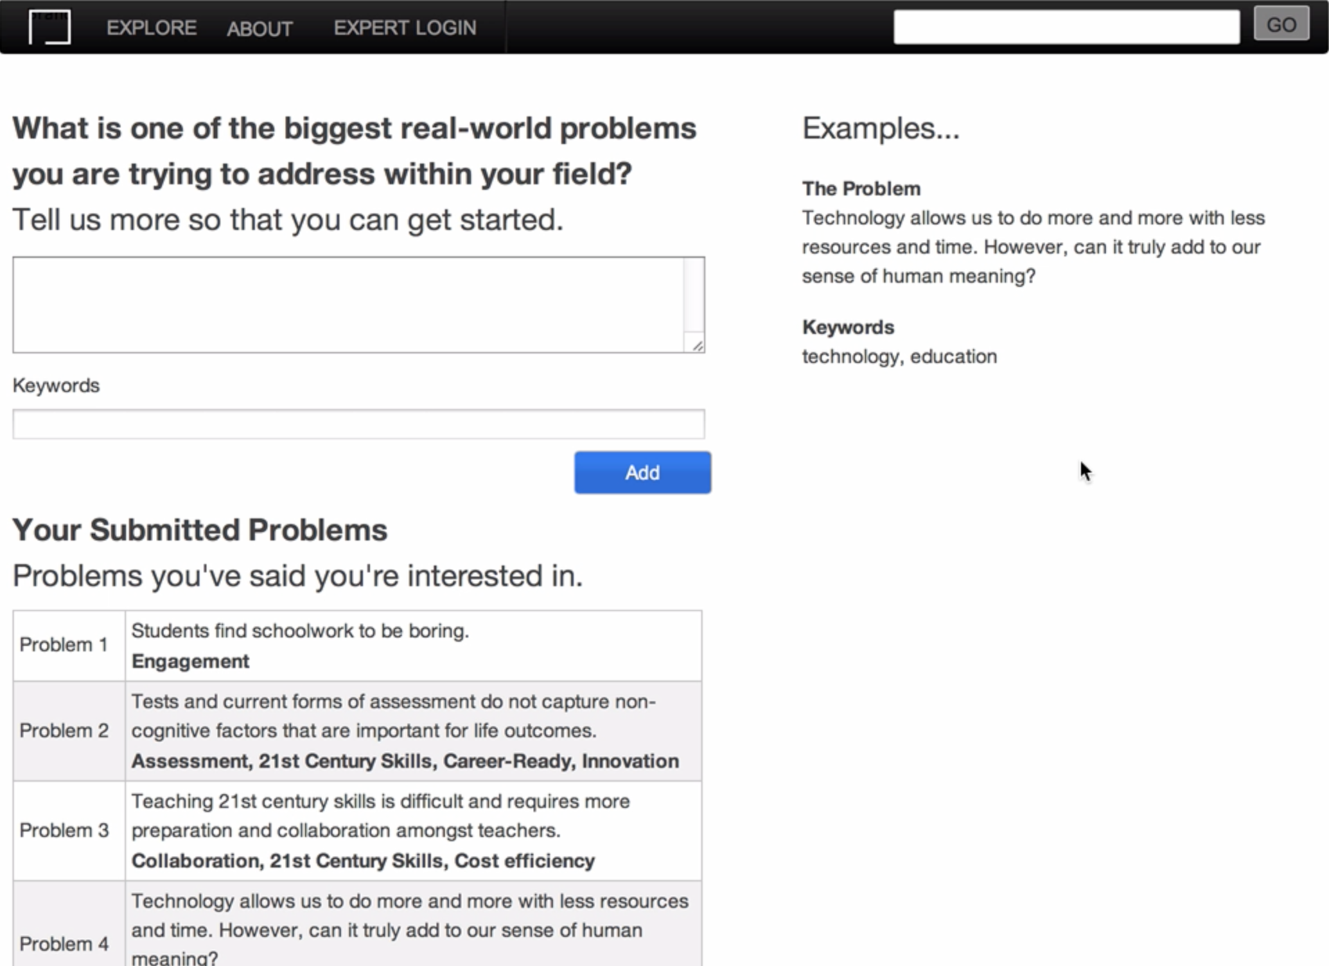Focus the search box in top bar
The height and width of the screenshot is (966, 1329).
coord(1066,27)
